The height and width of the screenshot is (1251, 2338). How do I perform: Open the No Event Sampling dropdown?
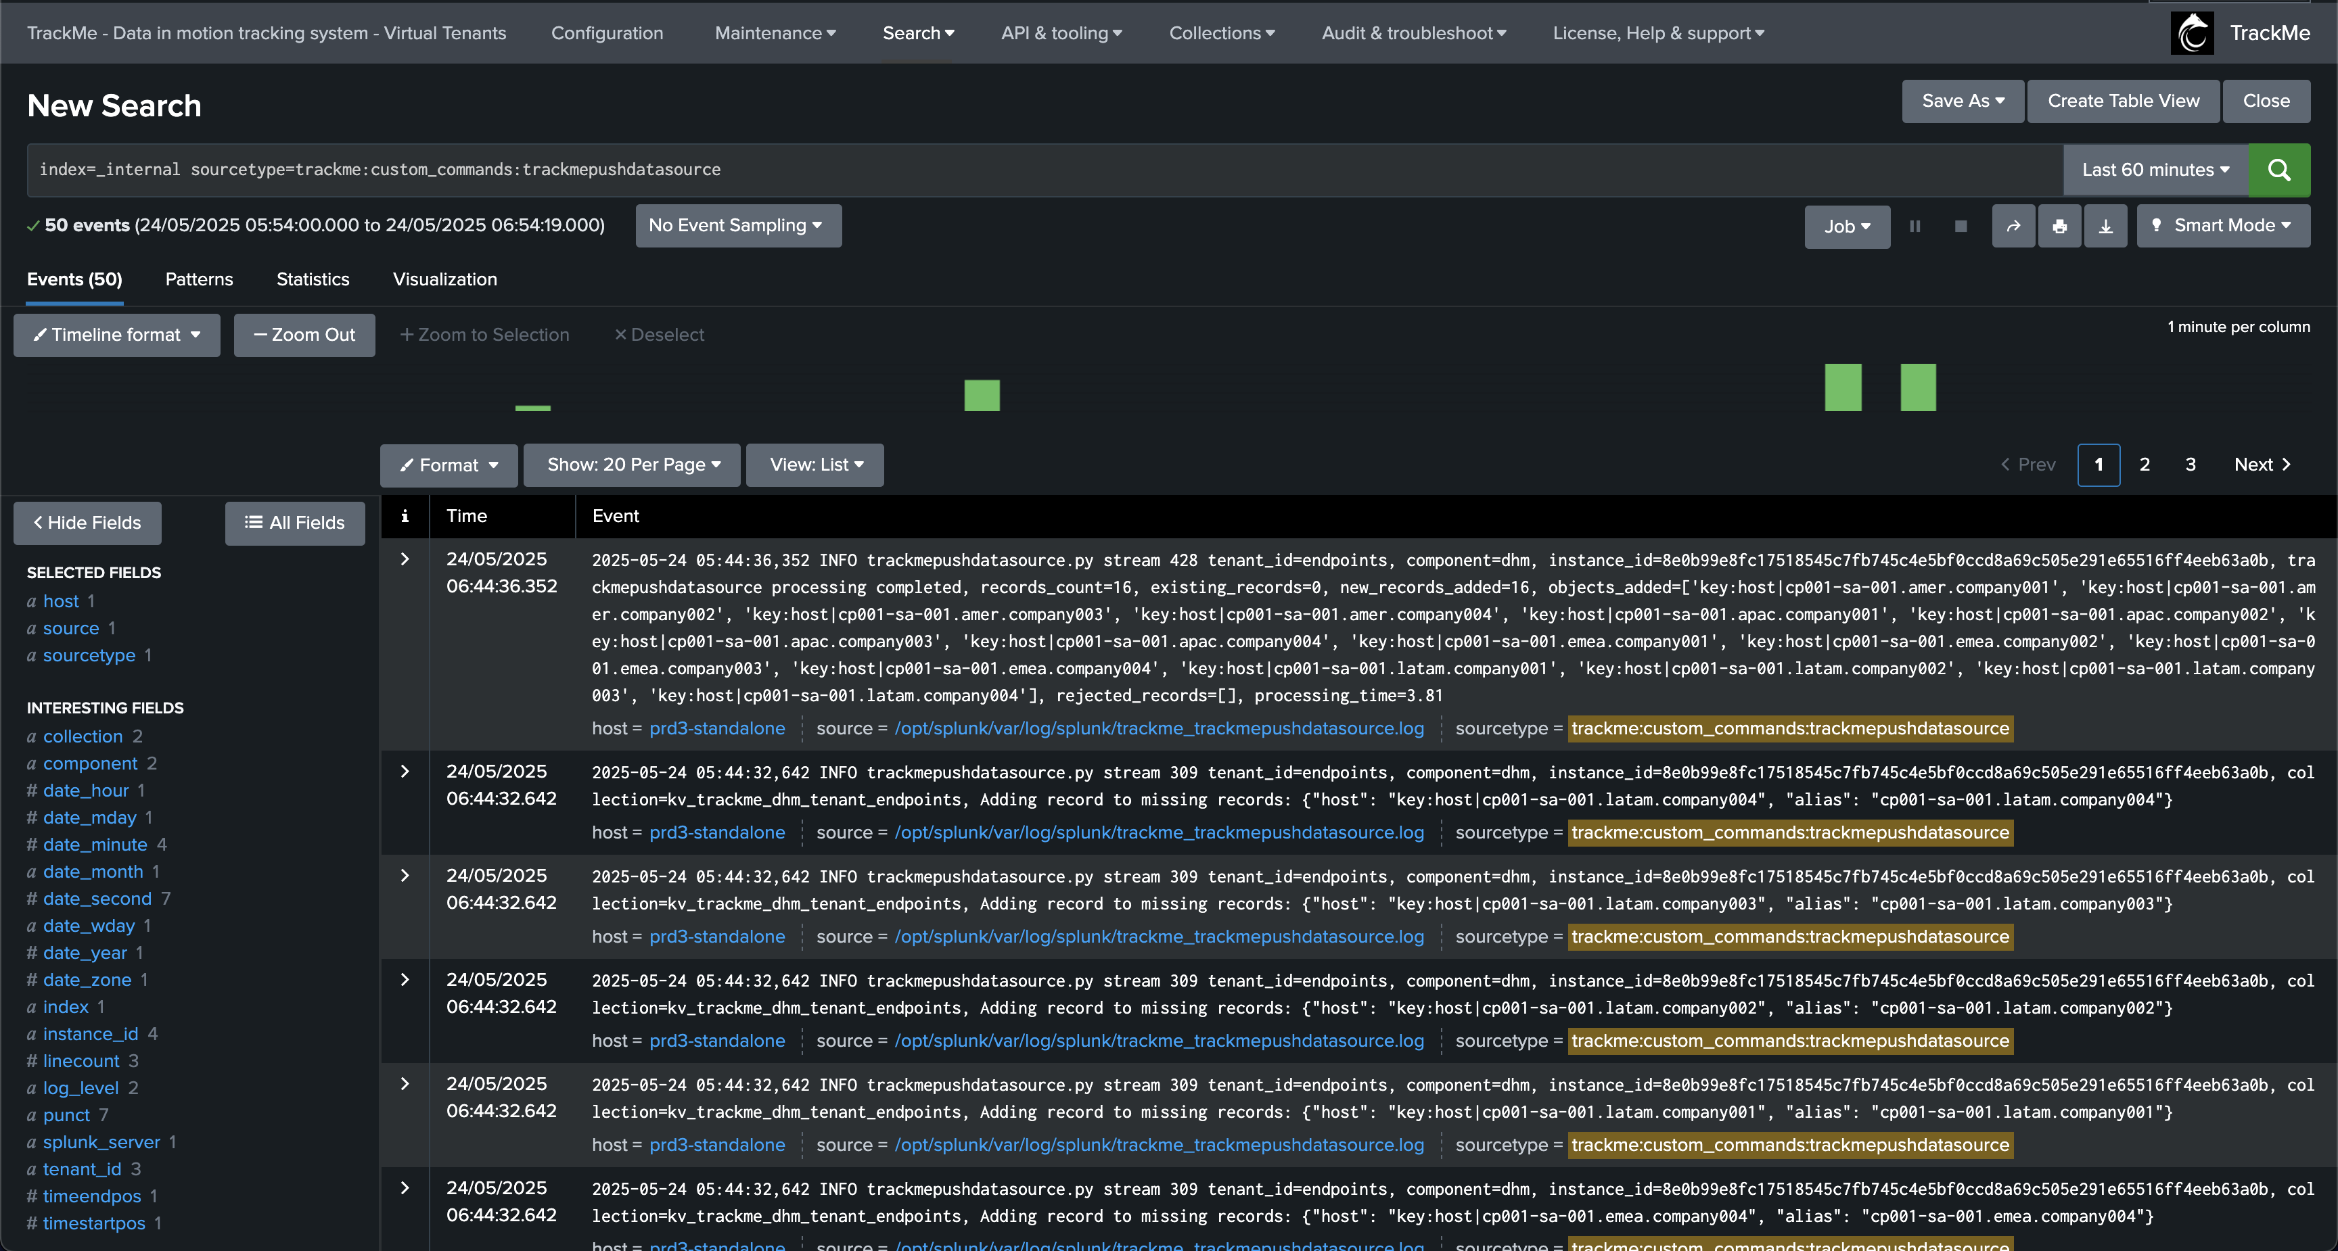(737, 225)
